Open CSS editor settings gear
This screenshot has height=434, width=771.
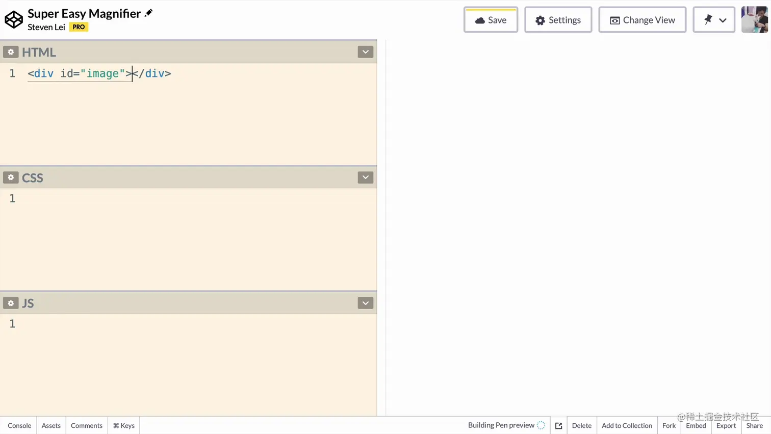coord(11,177)
